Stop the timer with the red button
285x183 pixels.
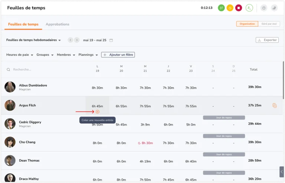point(239,8)
